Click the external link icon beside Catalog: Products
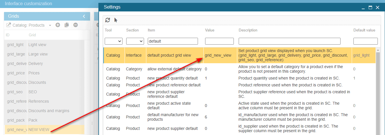Image resolution: width=385 pixels, height=135 pixels. (x=9, y=25)
